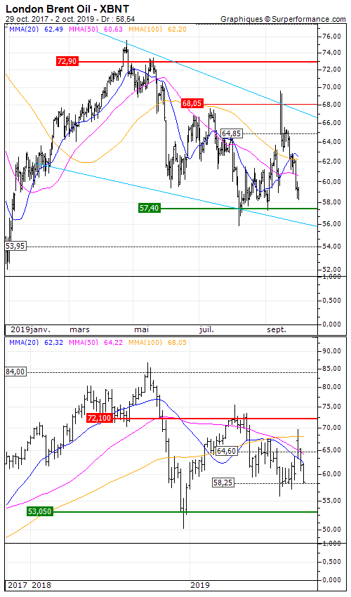
Task: Click the Graphiques © Surperformance.com credit
Action: [x=283, y=19]
